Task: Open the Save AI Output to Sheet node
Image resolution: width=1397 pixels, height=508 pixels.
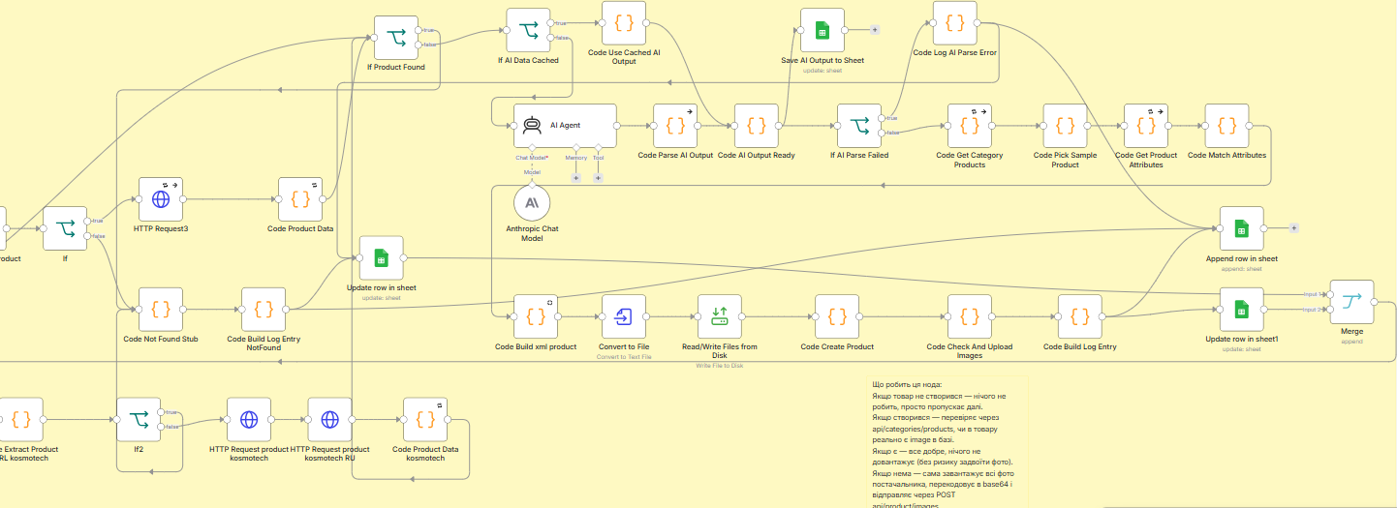Action: [823, 30]
